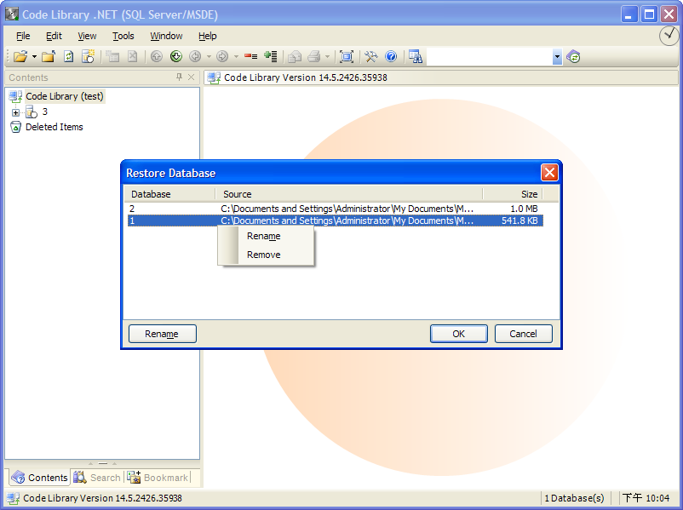683x510 pixels.
Task: Open the Edit menu
Action: click(54, 36)
